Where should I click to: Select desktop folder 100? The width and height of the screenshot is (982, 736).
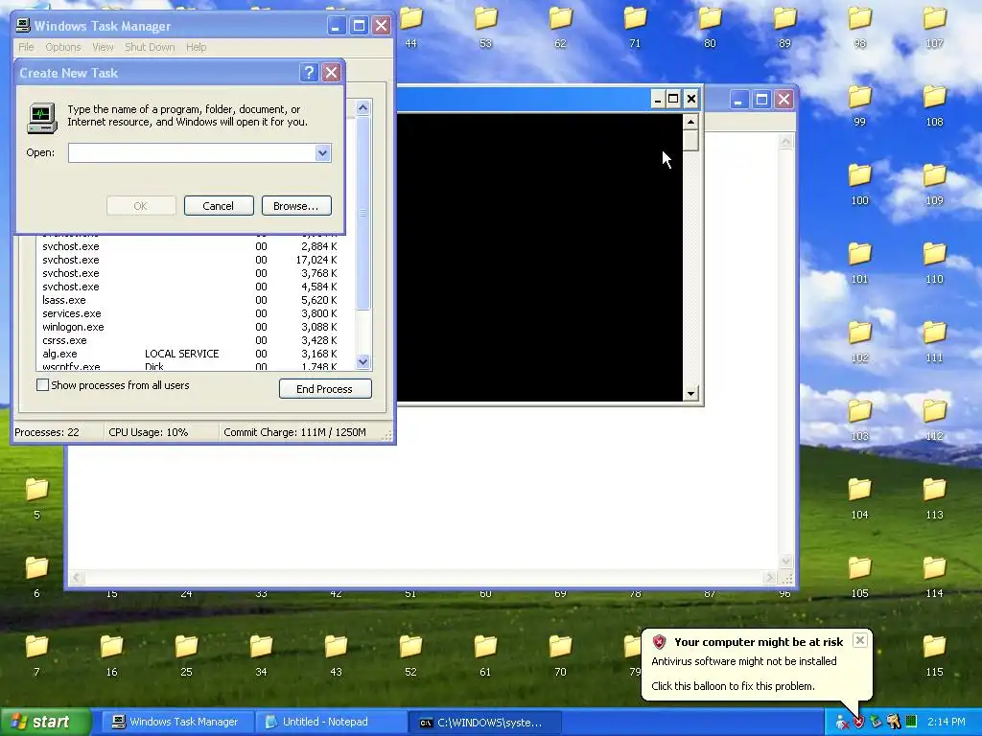click(860, 185)
